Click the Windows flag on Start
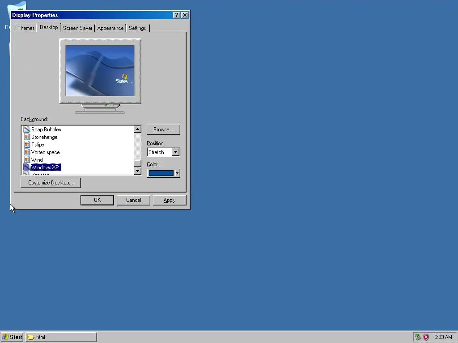This screenshot has width=458, height=343. [5, 337]
